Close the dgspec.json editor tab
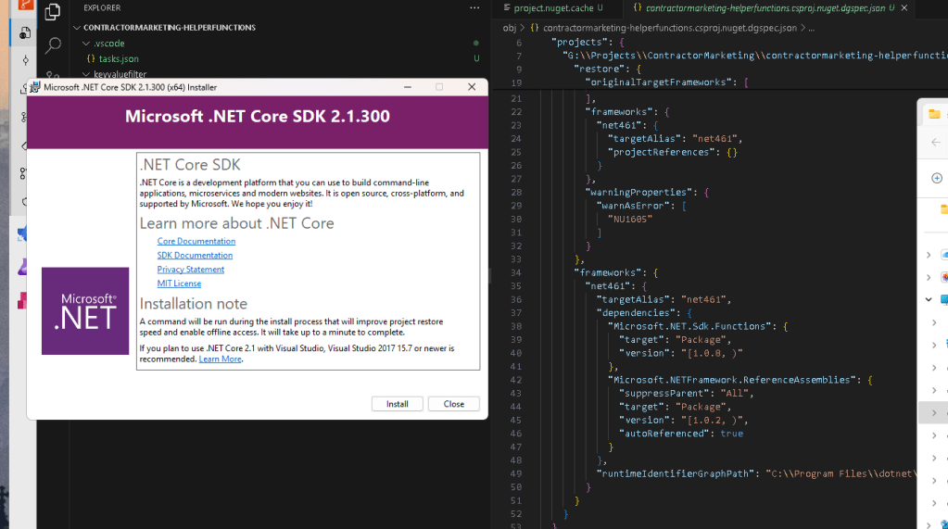Image resolution: width=948 pixels, height=529 pixels. [x=904, y=7]
